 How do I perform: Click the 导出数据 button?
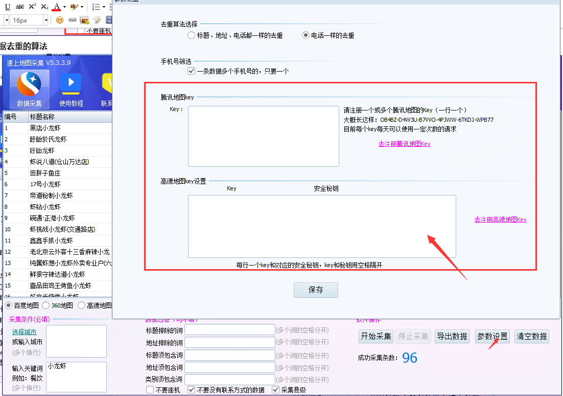coord(452,336)
